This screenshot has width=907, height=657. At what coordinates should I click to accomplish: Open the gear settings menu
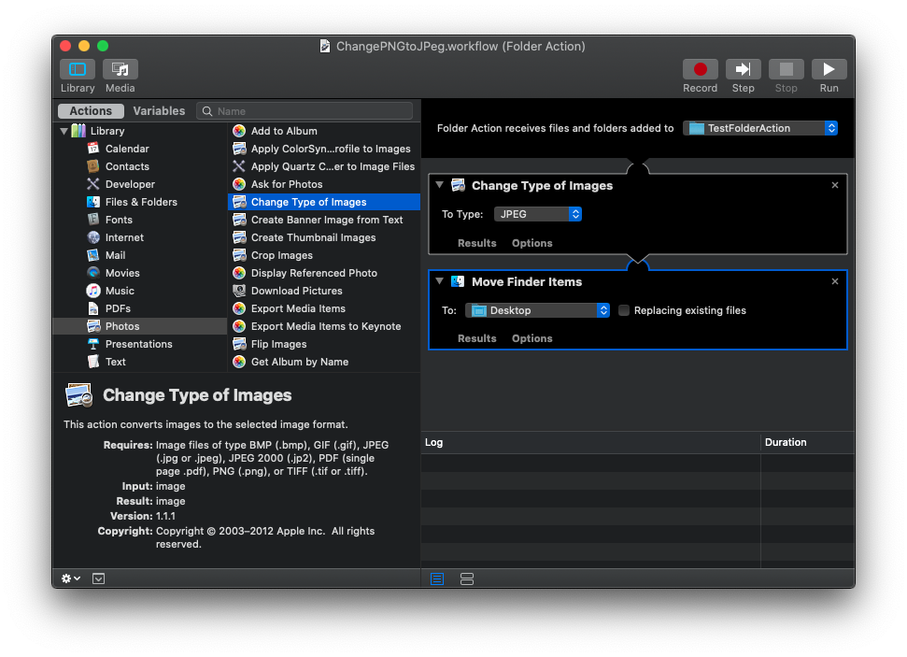(x=71, y=578)
